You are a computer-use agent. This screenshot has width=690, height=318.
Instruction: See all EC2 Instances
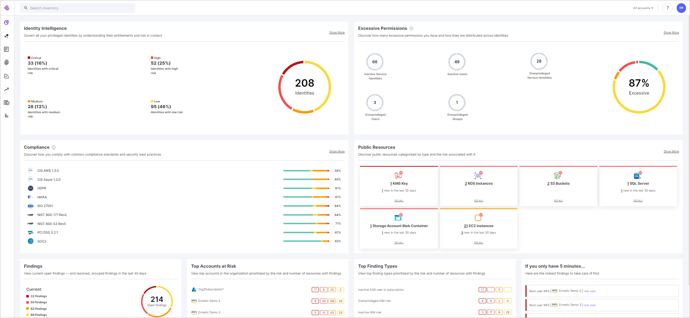coord(479,243)
